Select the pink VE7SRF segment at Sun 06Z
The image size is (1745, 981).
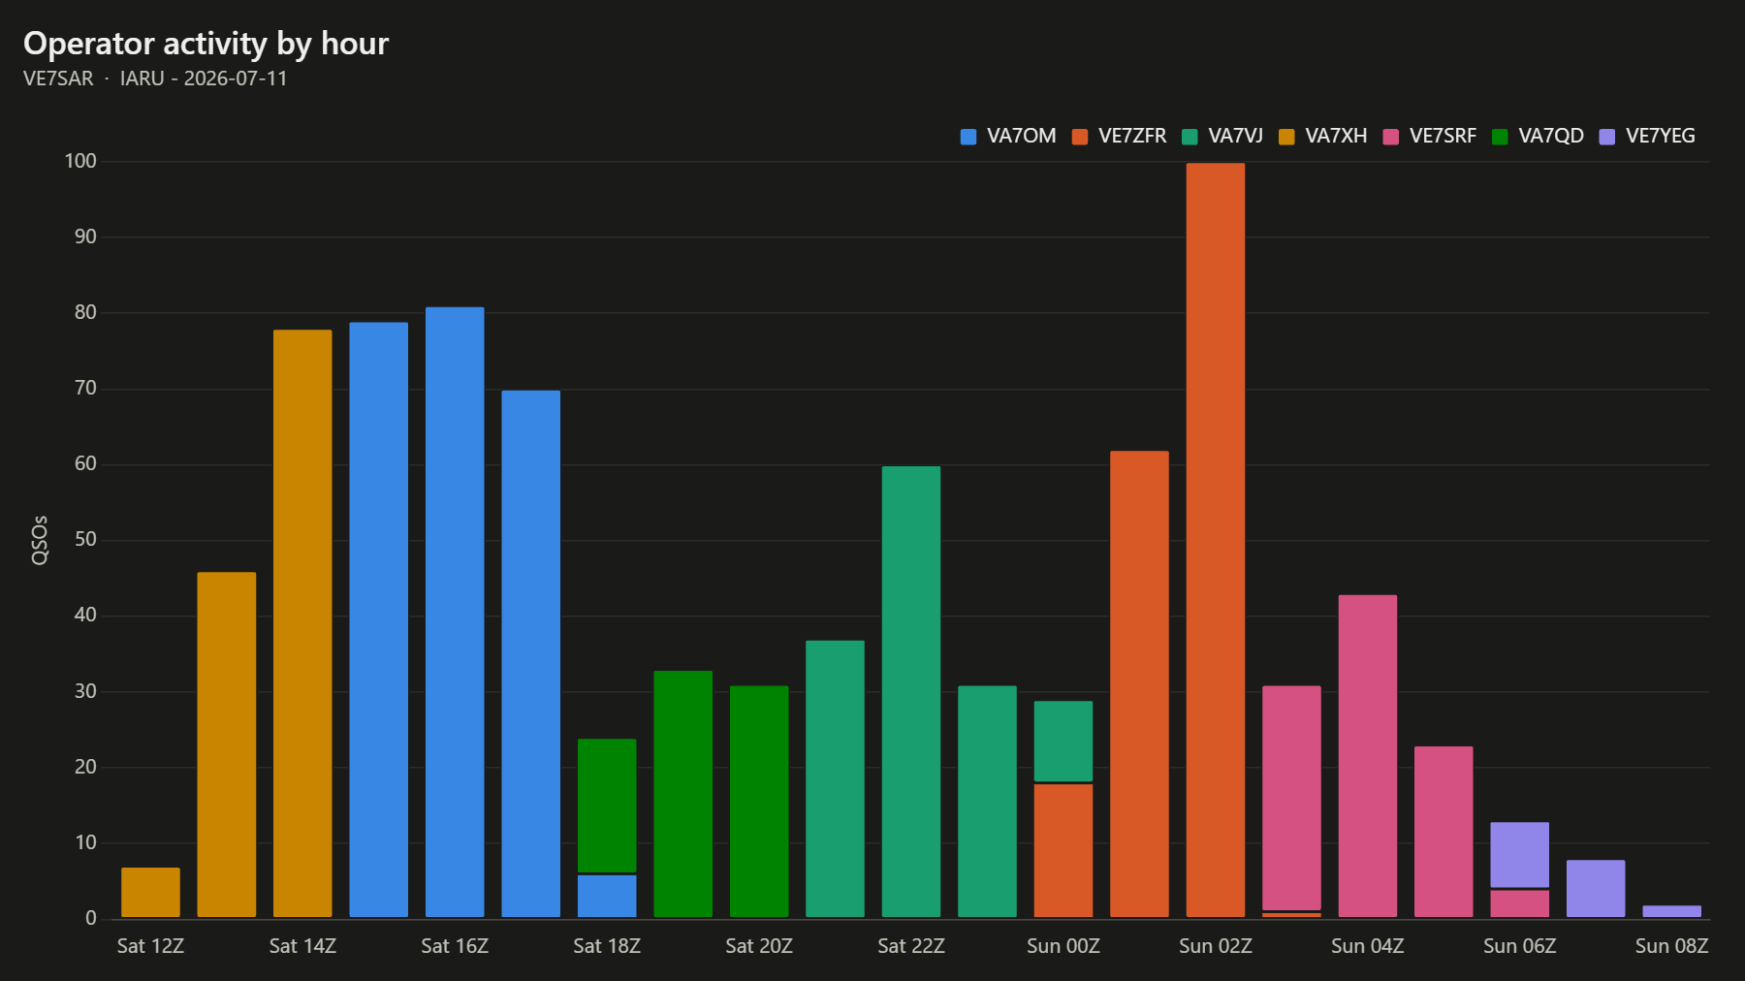pos(1520,903)
